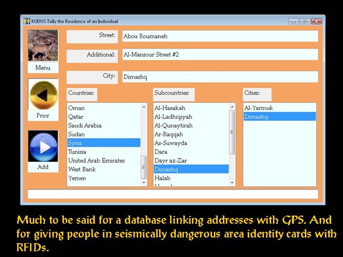
Task: Click into the City text field
Action: (x=220, y=77)
